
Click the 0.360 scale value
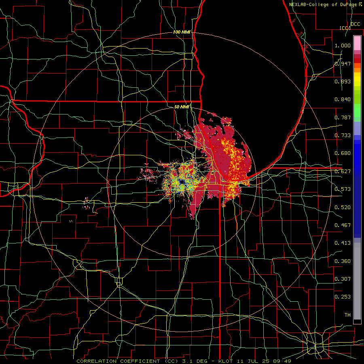pyautogui.click(x=343, y=261)
